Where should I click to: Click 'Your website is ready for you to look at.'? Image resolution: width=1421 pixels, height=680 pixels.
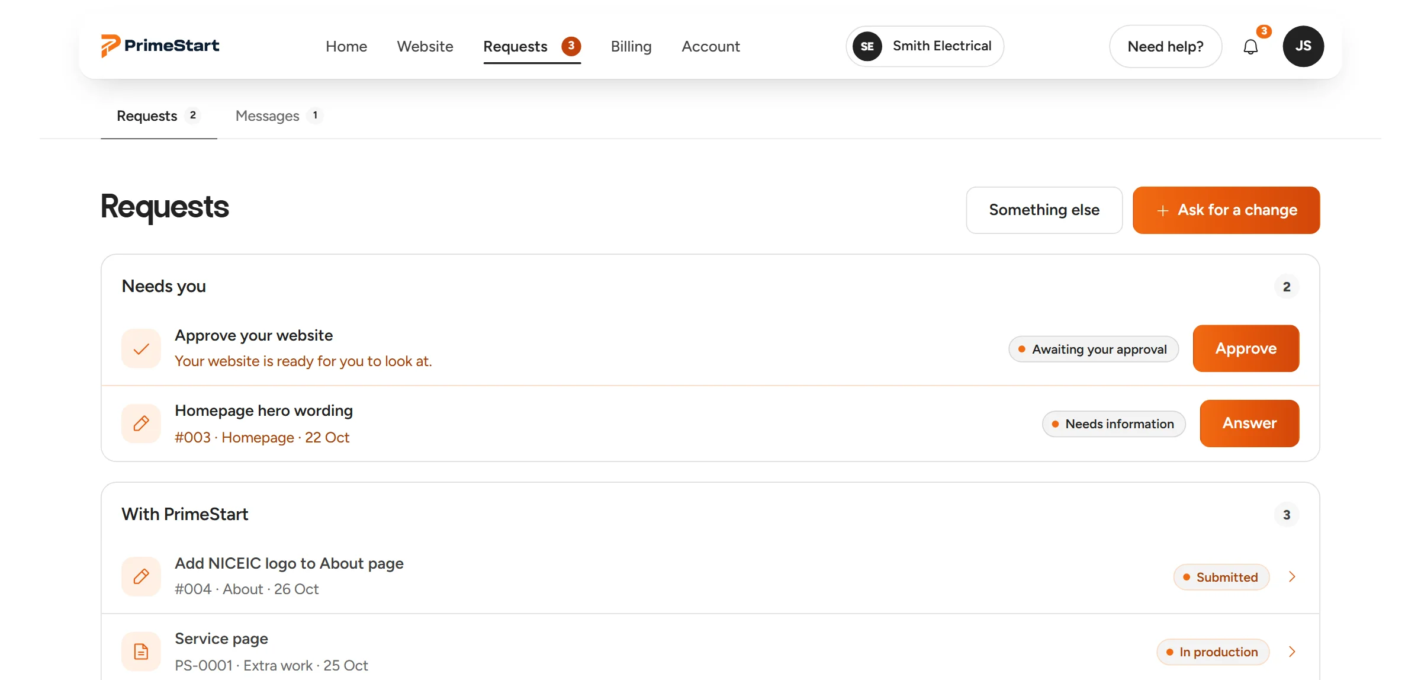click(x=303, y=361)
